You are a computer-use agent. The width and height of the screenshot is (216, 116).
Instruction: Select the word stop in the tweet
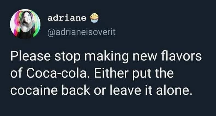click(x=67, y=57)
